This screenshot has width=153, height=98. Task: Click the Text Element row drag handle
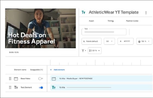(x=10, y=87)
